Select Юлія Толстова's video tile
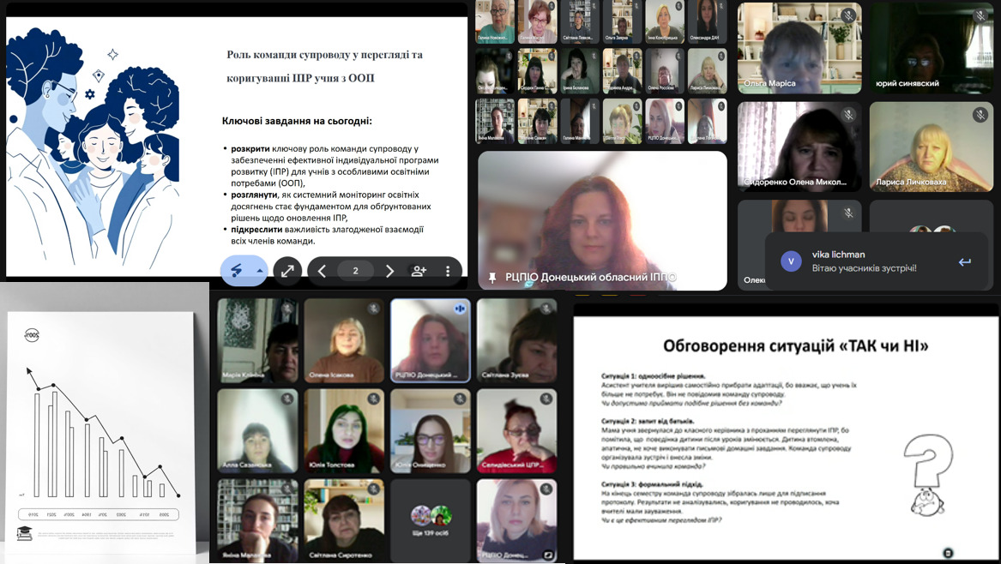Image resolution: width=1001 pixels, height=564 pixels. point(344,429)
